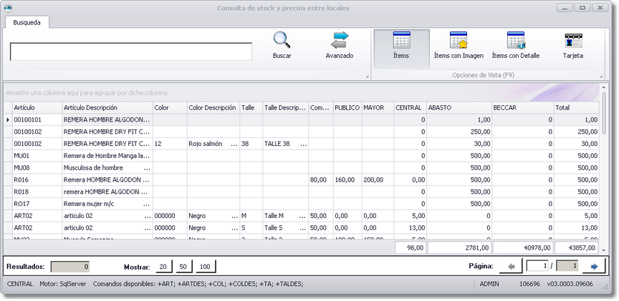The height and width of the screenshot is (301, 619).
Task: Select the Tarjeta view icon
Action: [572, 40]
